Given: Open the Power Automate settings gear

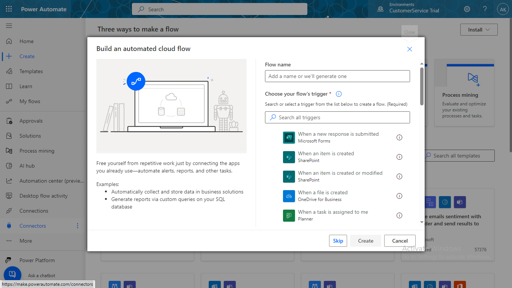Looking at the screenshot, I should 467,9.
